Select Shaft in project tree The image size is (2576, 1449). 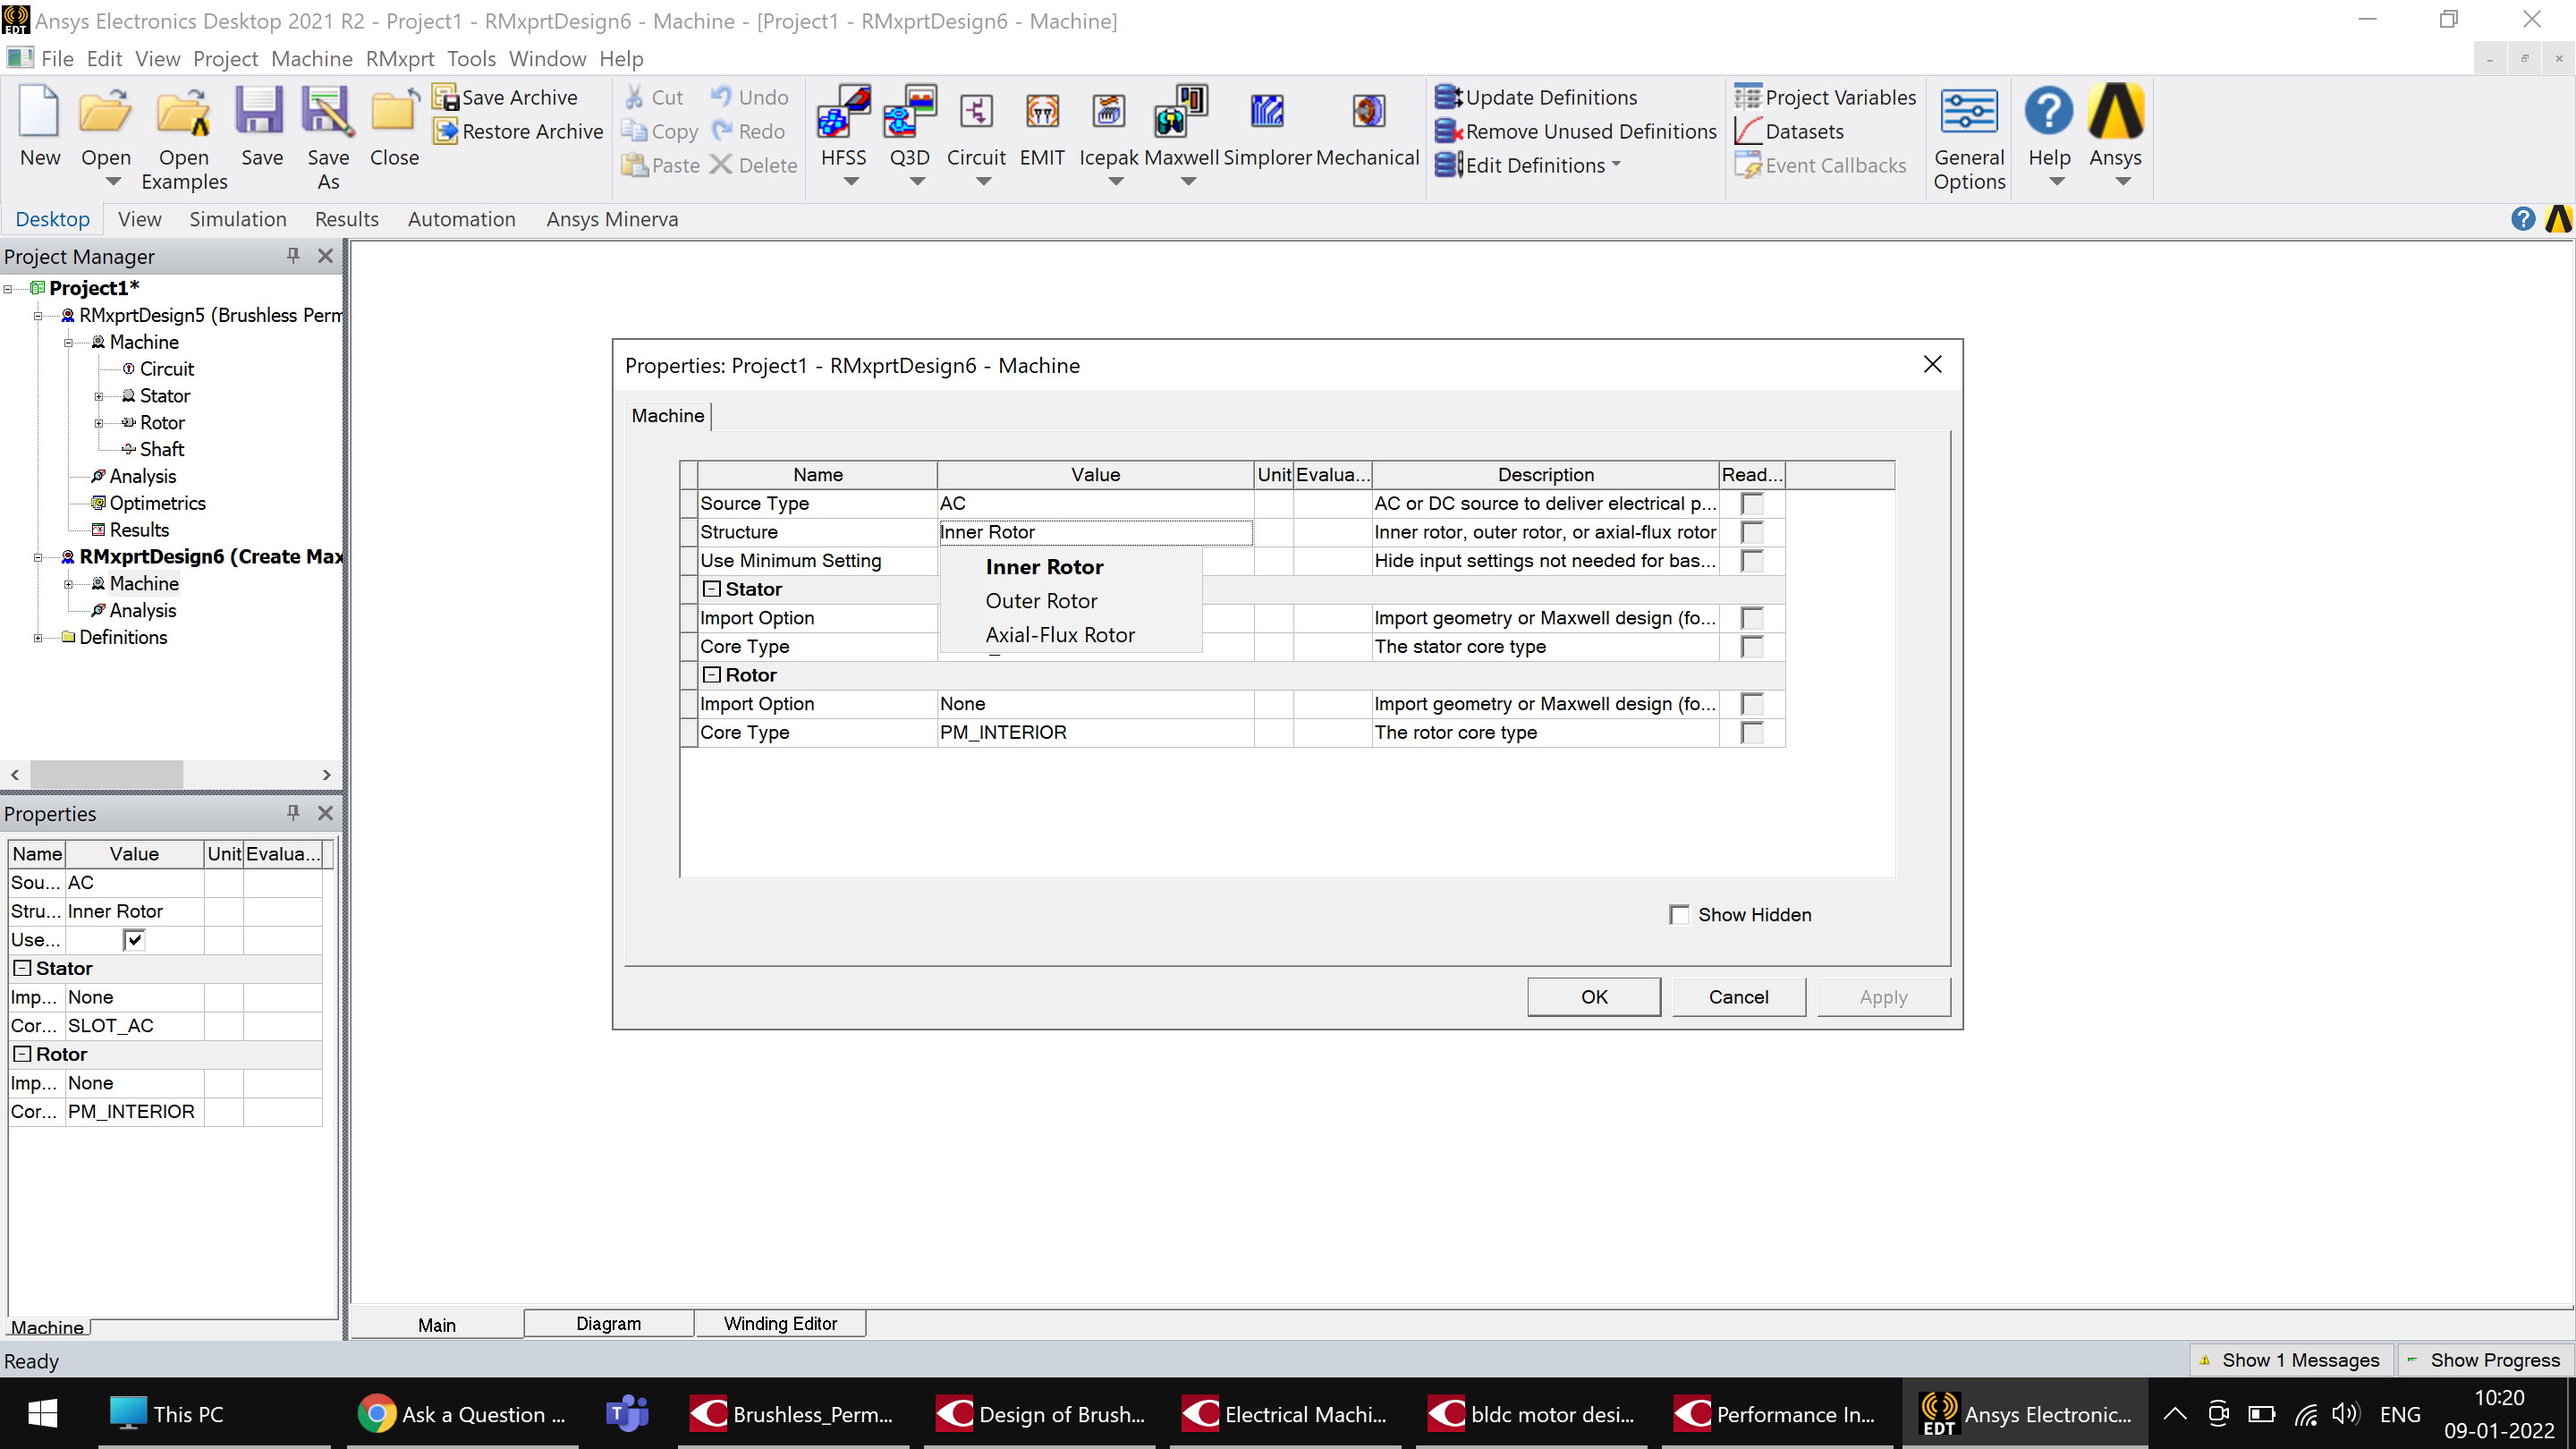point(161,449)
